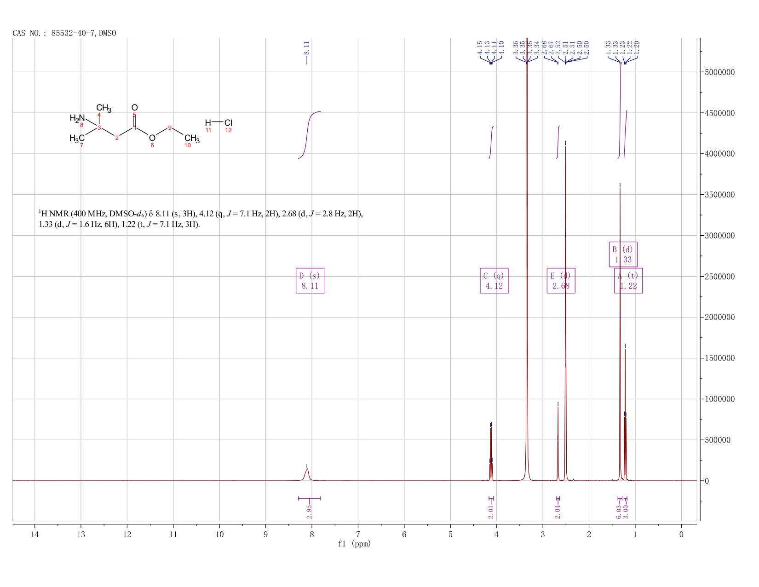Click the integral value 2.95
Viewport: 759px width, 587px height.
click(309, 511)
